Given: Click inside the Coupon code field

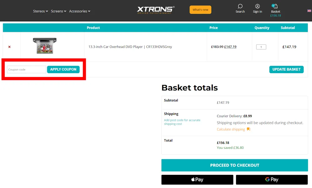Looking at the screenshot, I should [26, 69].
